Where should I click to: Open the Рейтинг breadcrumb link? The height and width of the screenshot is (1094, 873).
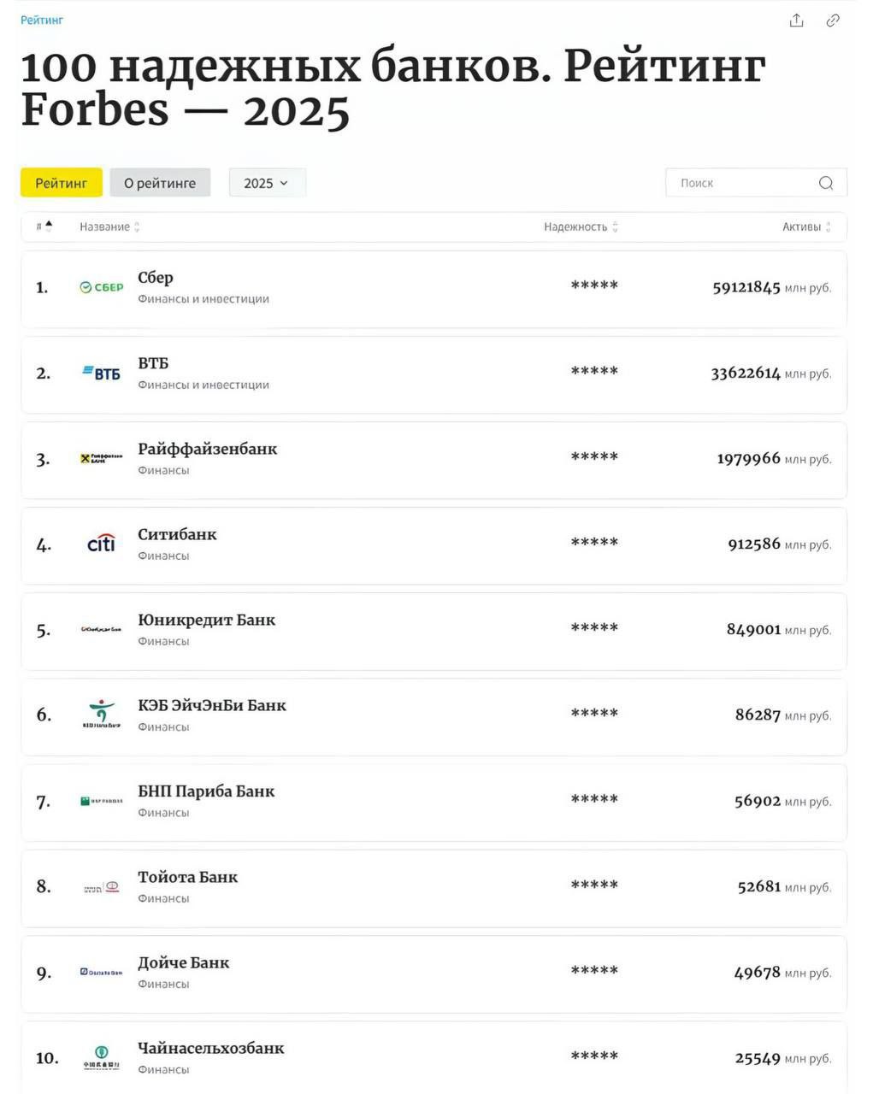(42, 20)
